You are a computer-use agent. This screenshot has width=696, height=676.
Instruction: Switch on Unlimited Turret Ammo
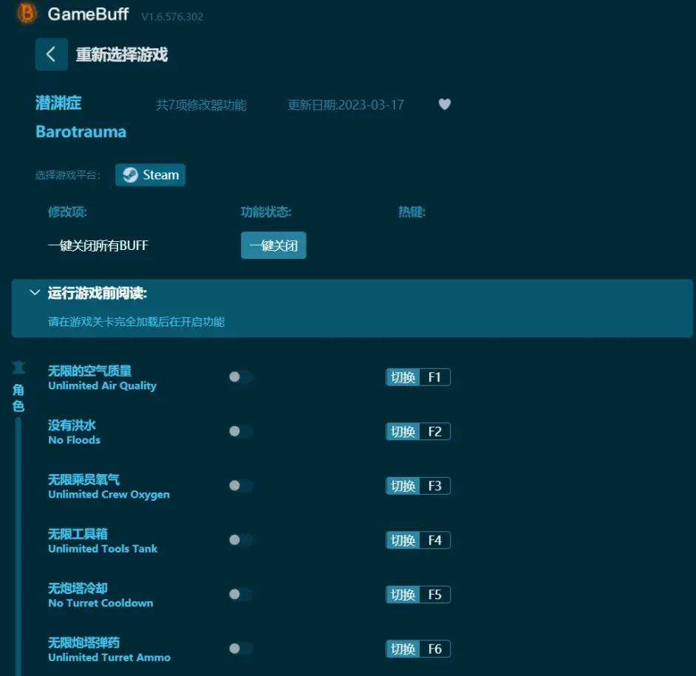(x=240, y=649)
